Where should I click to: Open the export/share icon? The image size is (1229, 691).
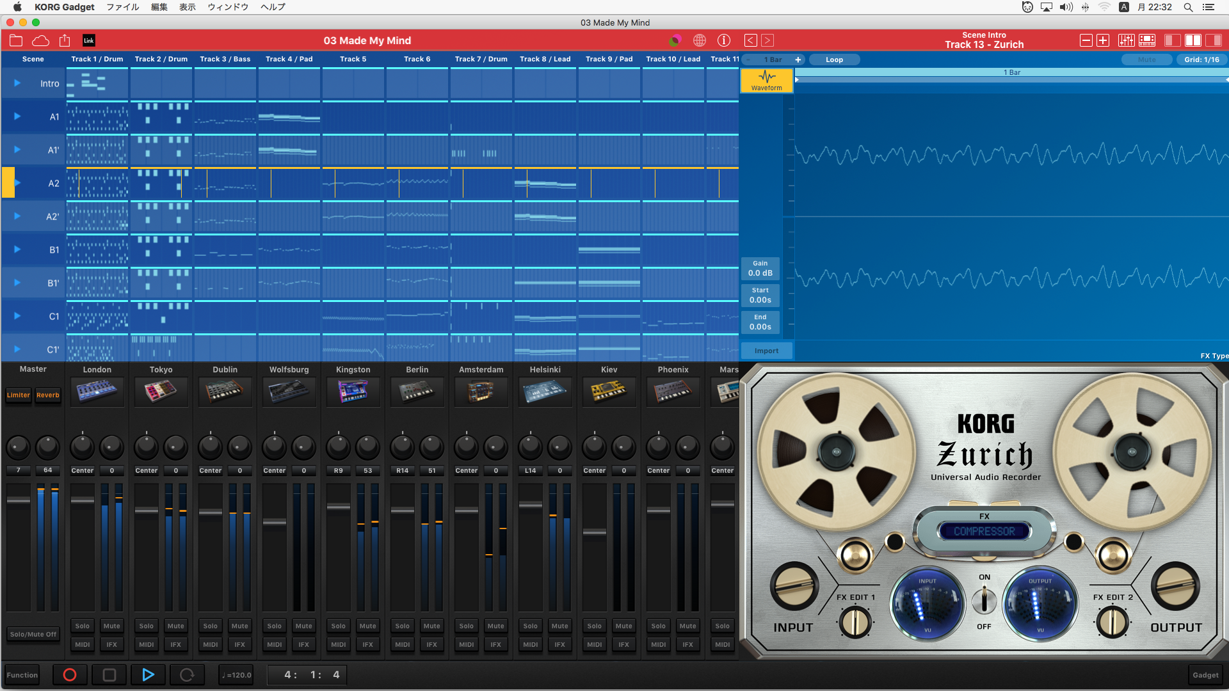(x=65, y=40)
